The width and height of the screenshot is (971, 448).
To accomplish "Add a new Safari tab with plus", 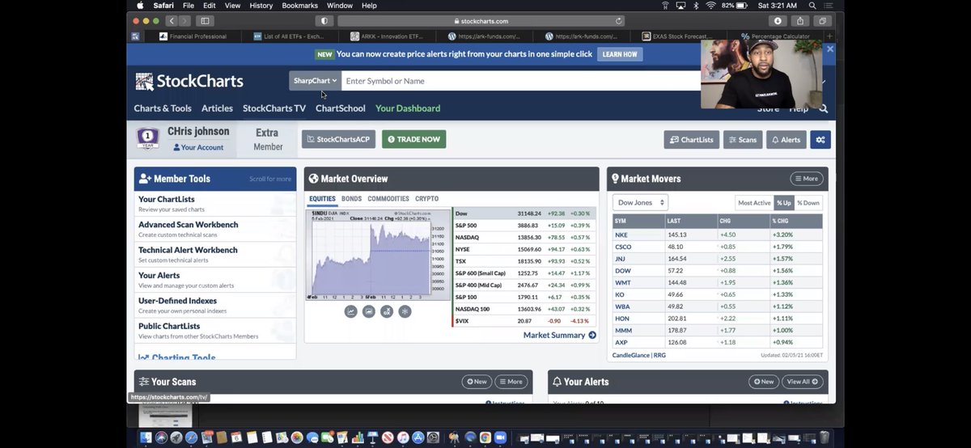I will click(x=829, y=36).
